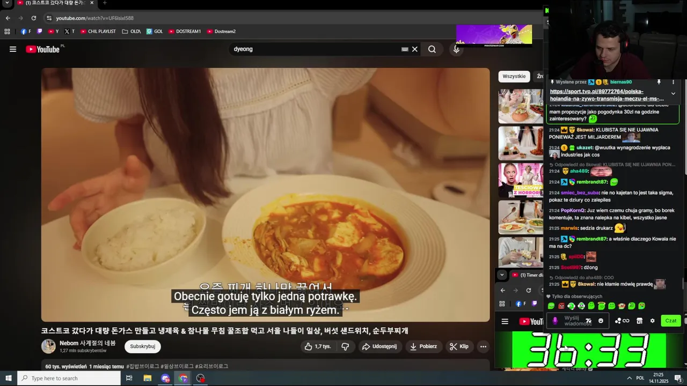Unpin the message using pin icon
Screen dimensions: 687x386
(x=659, y=82)
